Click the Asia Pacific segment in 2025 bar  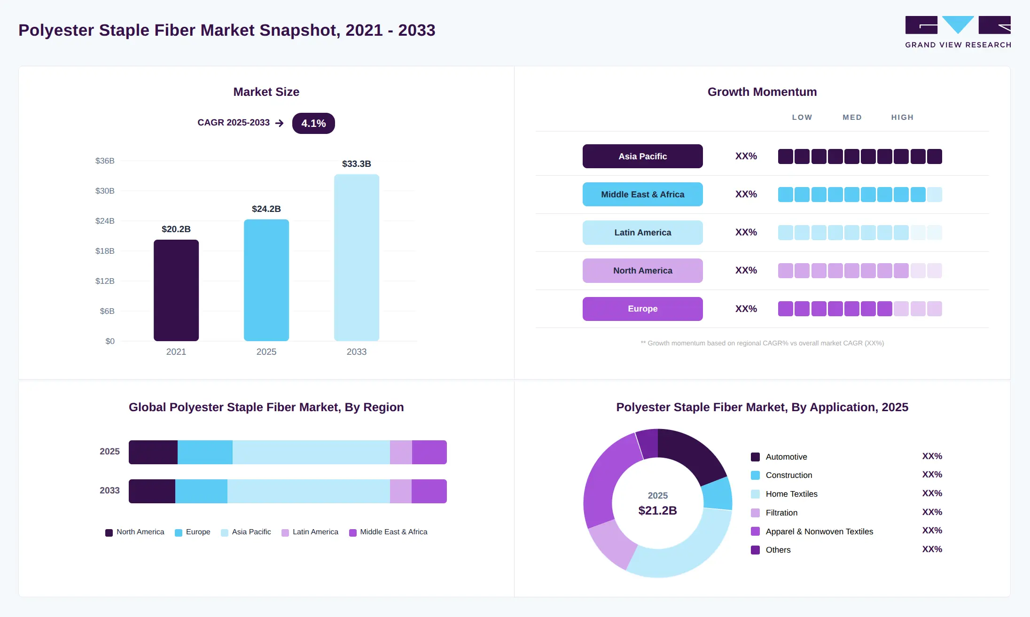(311, 452)
